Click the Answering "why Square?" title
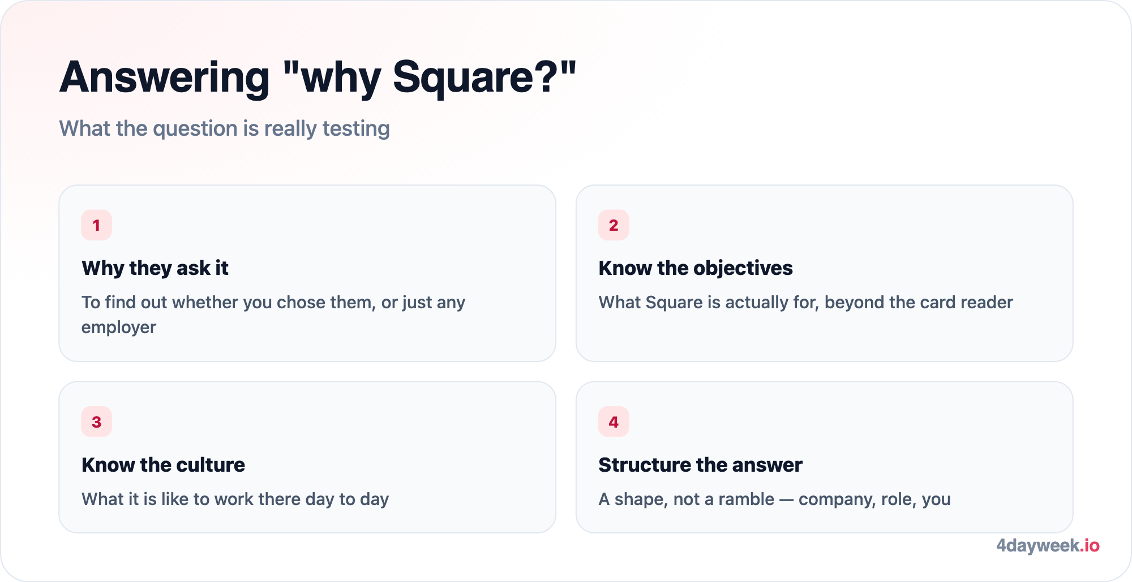The width and height of the screenshot is (1132, 582). tap(318, 77)
